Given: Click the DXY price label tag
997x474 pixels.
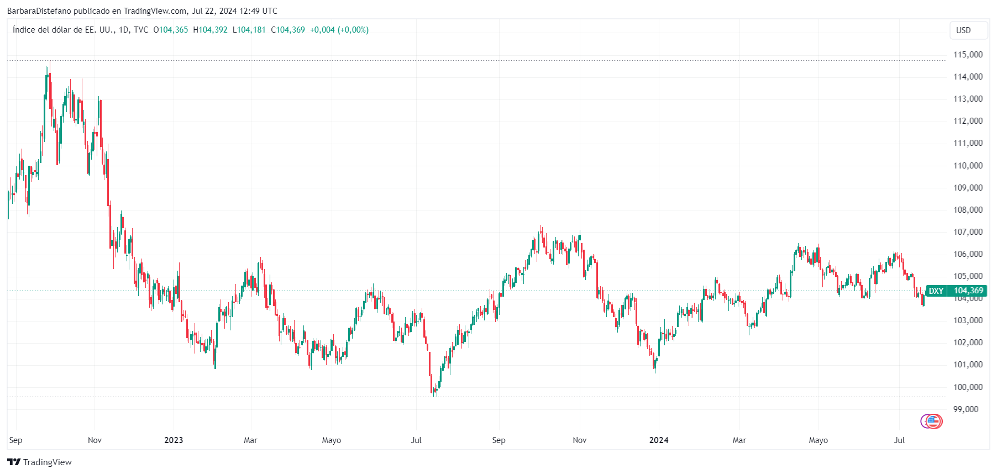Looking at the screenshot, I should 936,291.
